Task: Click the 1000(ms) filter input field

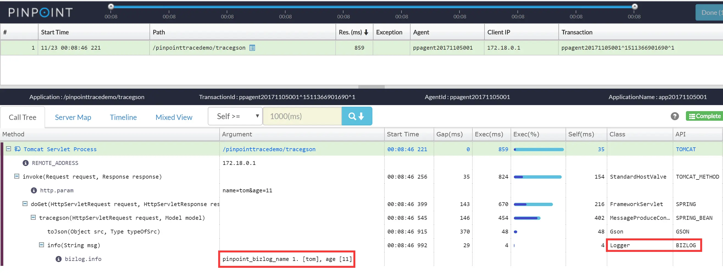Action: (302, 116)
